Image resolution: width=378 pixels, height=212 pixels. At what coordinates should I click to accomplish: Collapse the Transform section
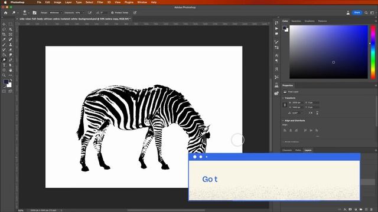(283, 98)
